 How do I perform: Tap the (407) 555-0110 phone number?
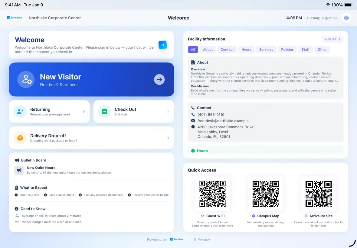point(211,114)
